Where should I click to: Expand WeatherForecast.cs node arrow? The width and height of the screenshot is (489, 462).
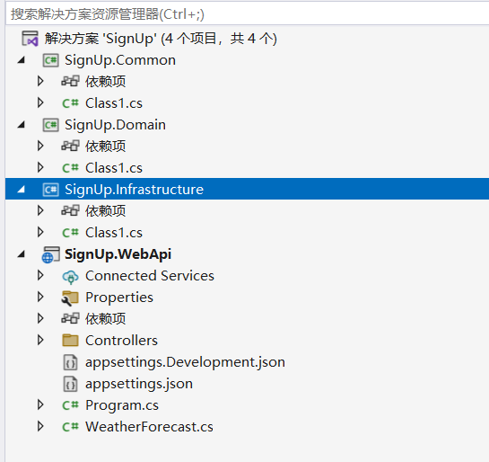[40, 426]
